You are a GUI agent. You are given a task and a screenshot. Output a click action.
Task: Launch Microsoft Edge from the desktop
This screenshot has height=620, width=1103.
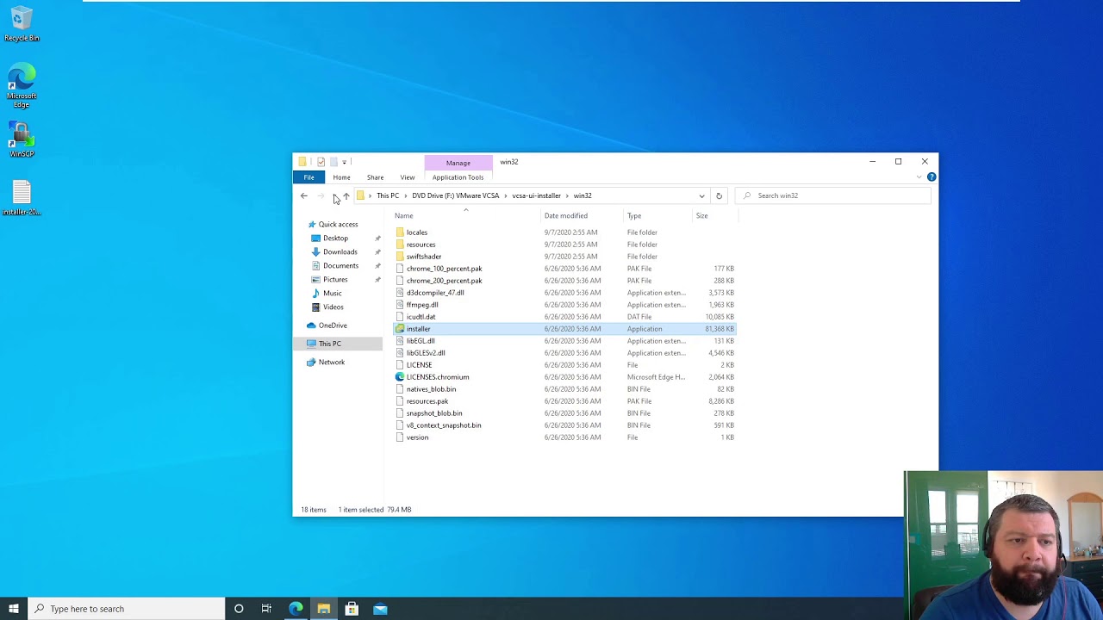(x=22, y=84)
